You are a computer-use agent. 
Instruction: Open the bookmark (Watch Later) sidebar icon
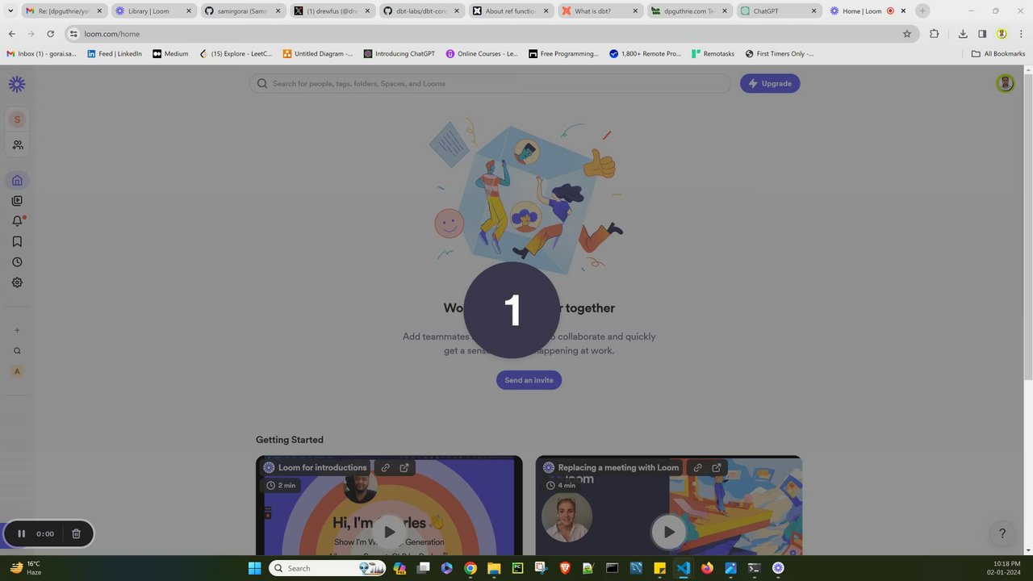17,241
